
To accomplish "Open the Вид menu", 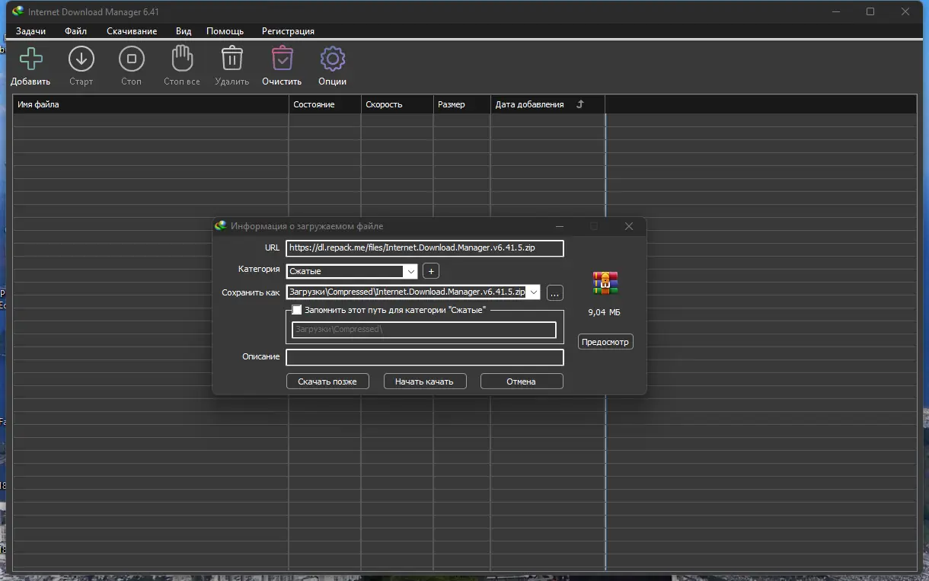I will click(183, 31).
